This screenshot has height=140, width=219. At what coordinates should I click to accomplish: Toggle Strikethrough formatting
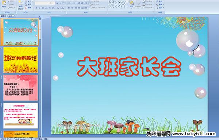point(46,8)
